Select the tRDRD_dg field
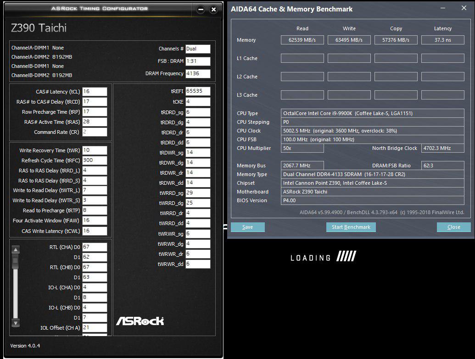The height and width of the screenshot is (359, 475). [x=198, y=122]
